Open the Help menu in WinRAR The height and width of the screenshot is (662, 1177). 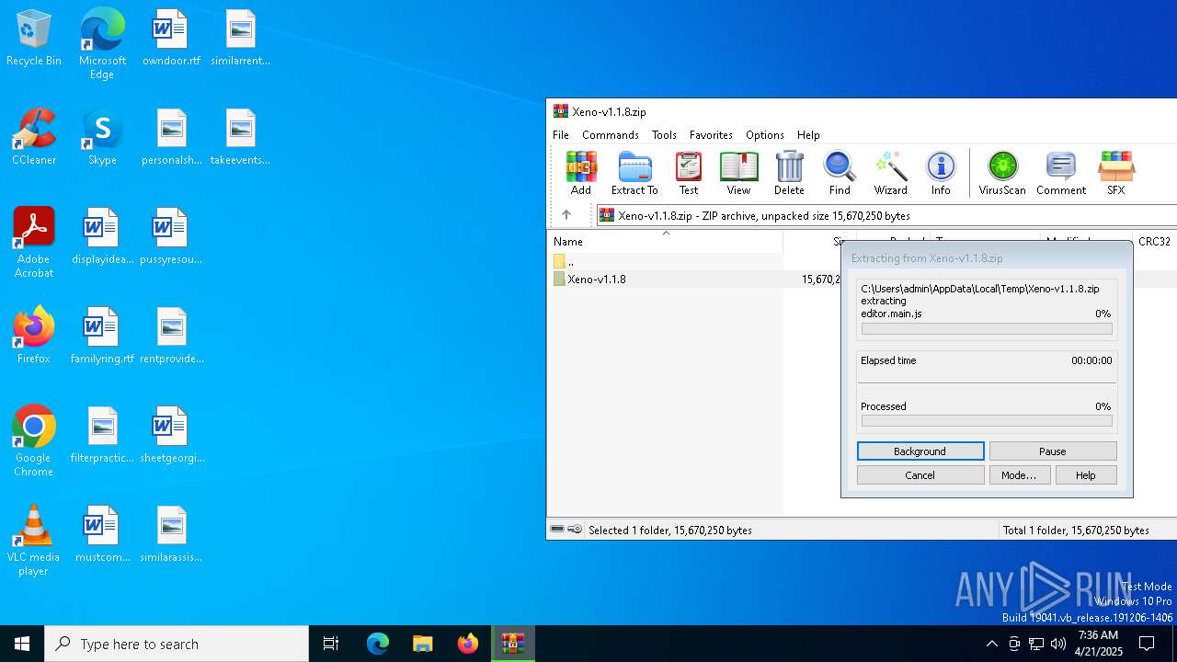(808, 134)
